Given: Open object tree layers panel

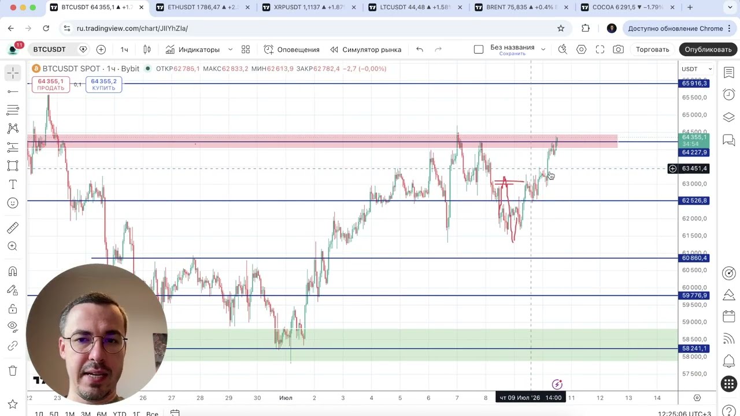Looking at the screenshot, I should tap(729, 117).
